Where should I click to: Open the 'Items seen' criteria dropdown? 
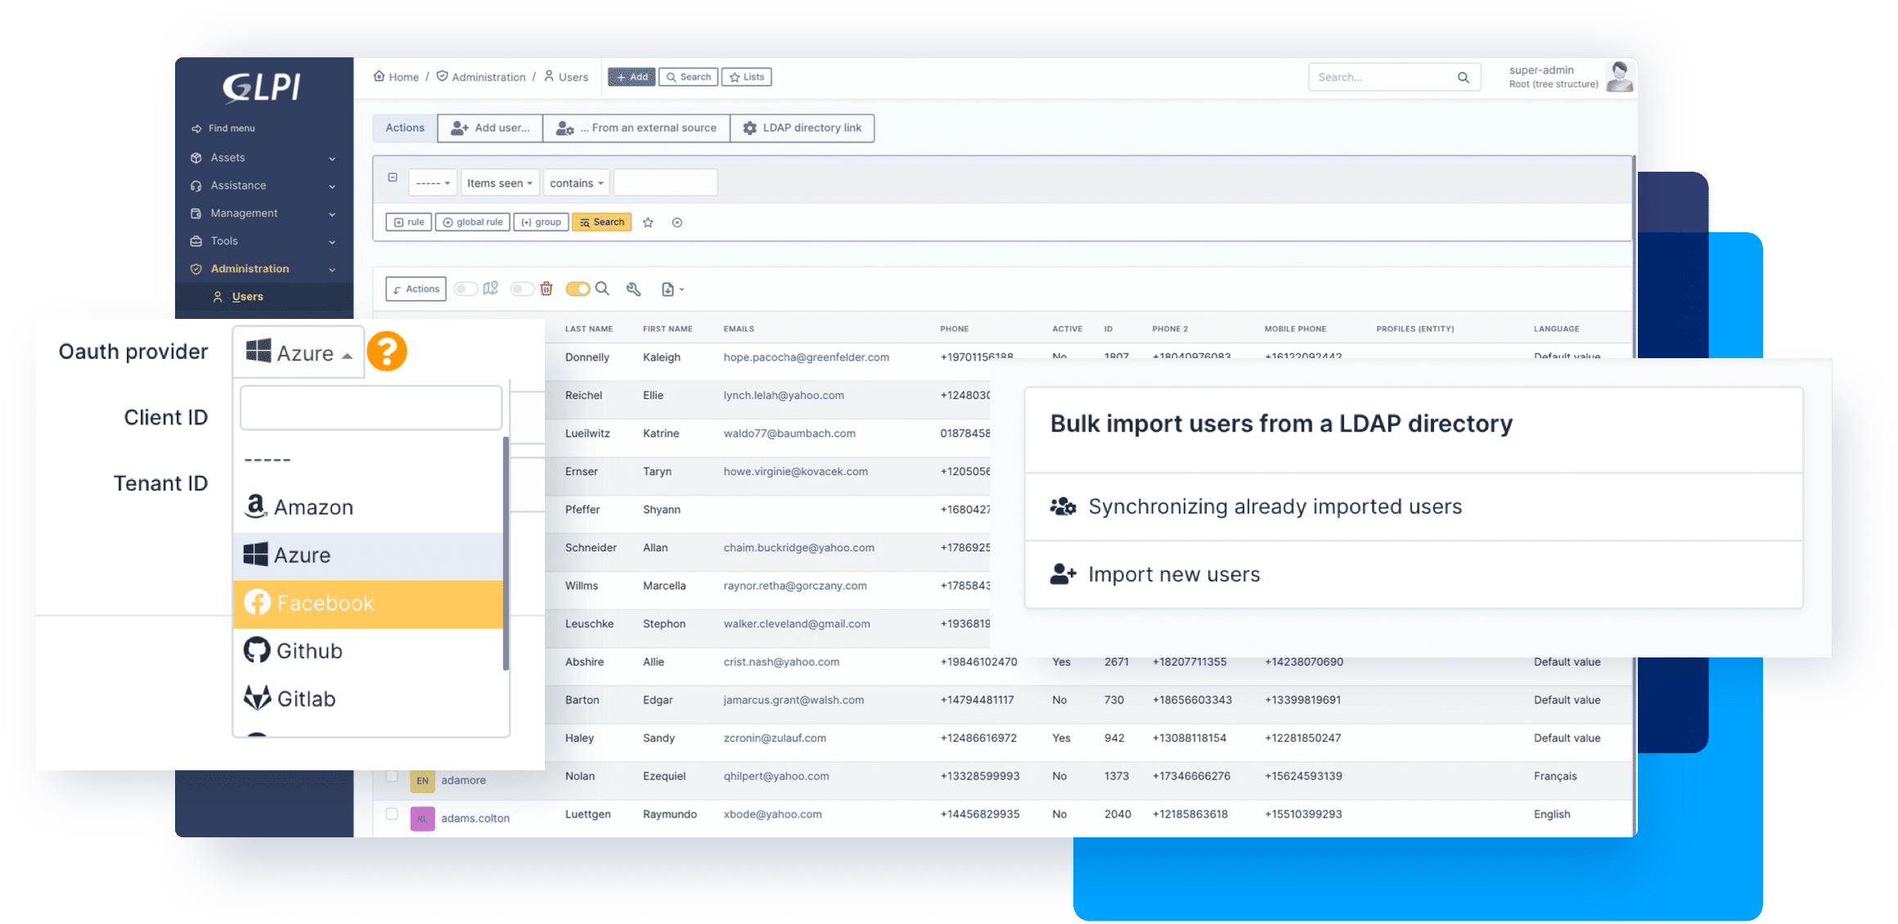pyautogui.click(x=499, y=183)
